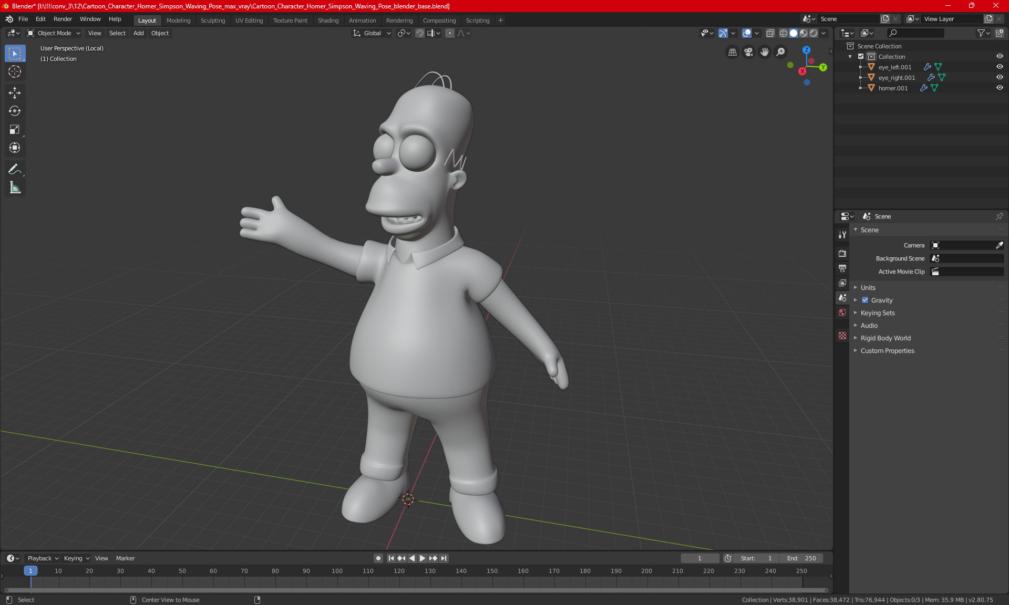Image resolution: width=1009 pixels, height=605 pixels.
Task: Toggle X-ray mode in viewport header
Action: 770,33
